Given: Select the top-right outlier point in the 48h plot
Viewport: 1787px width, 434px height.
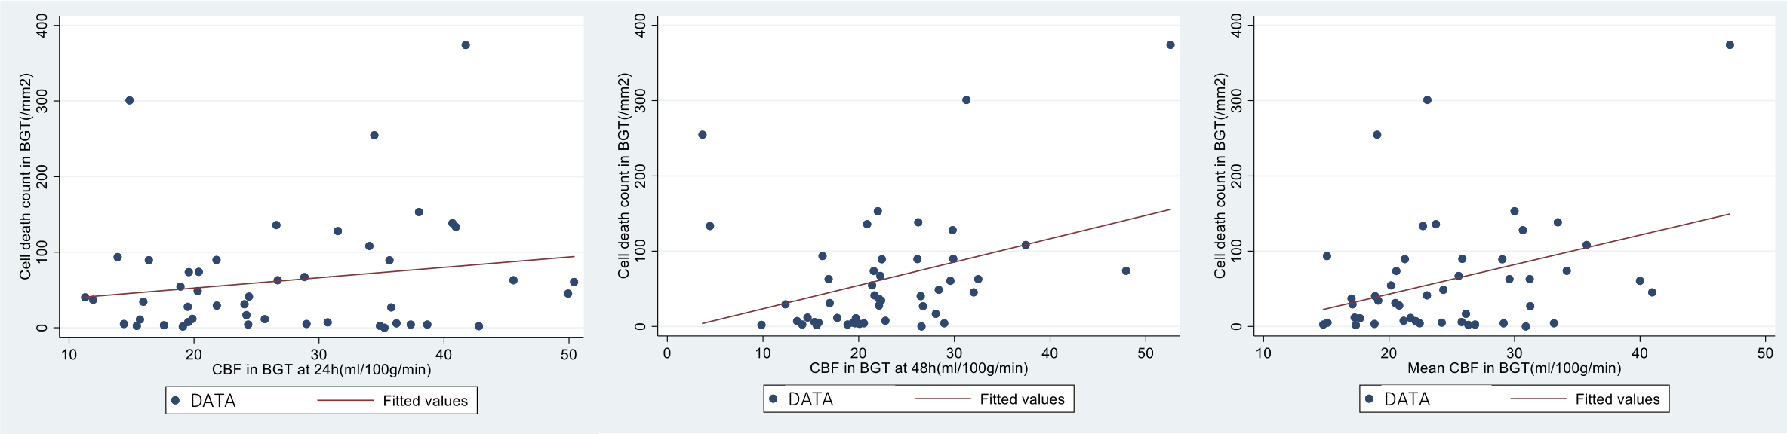Looking at the screenshot, I should [1170, 45].
